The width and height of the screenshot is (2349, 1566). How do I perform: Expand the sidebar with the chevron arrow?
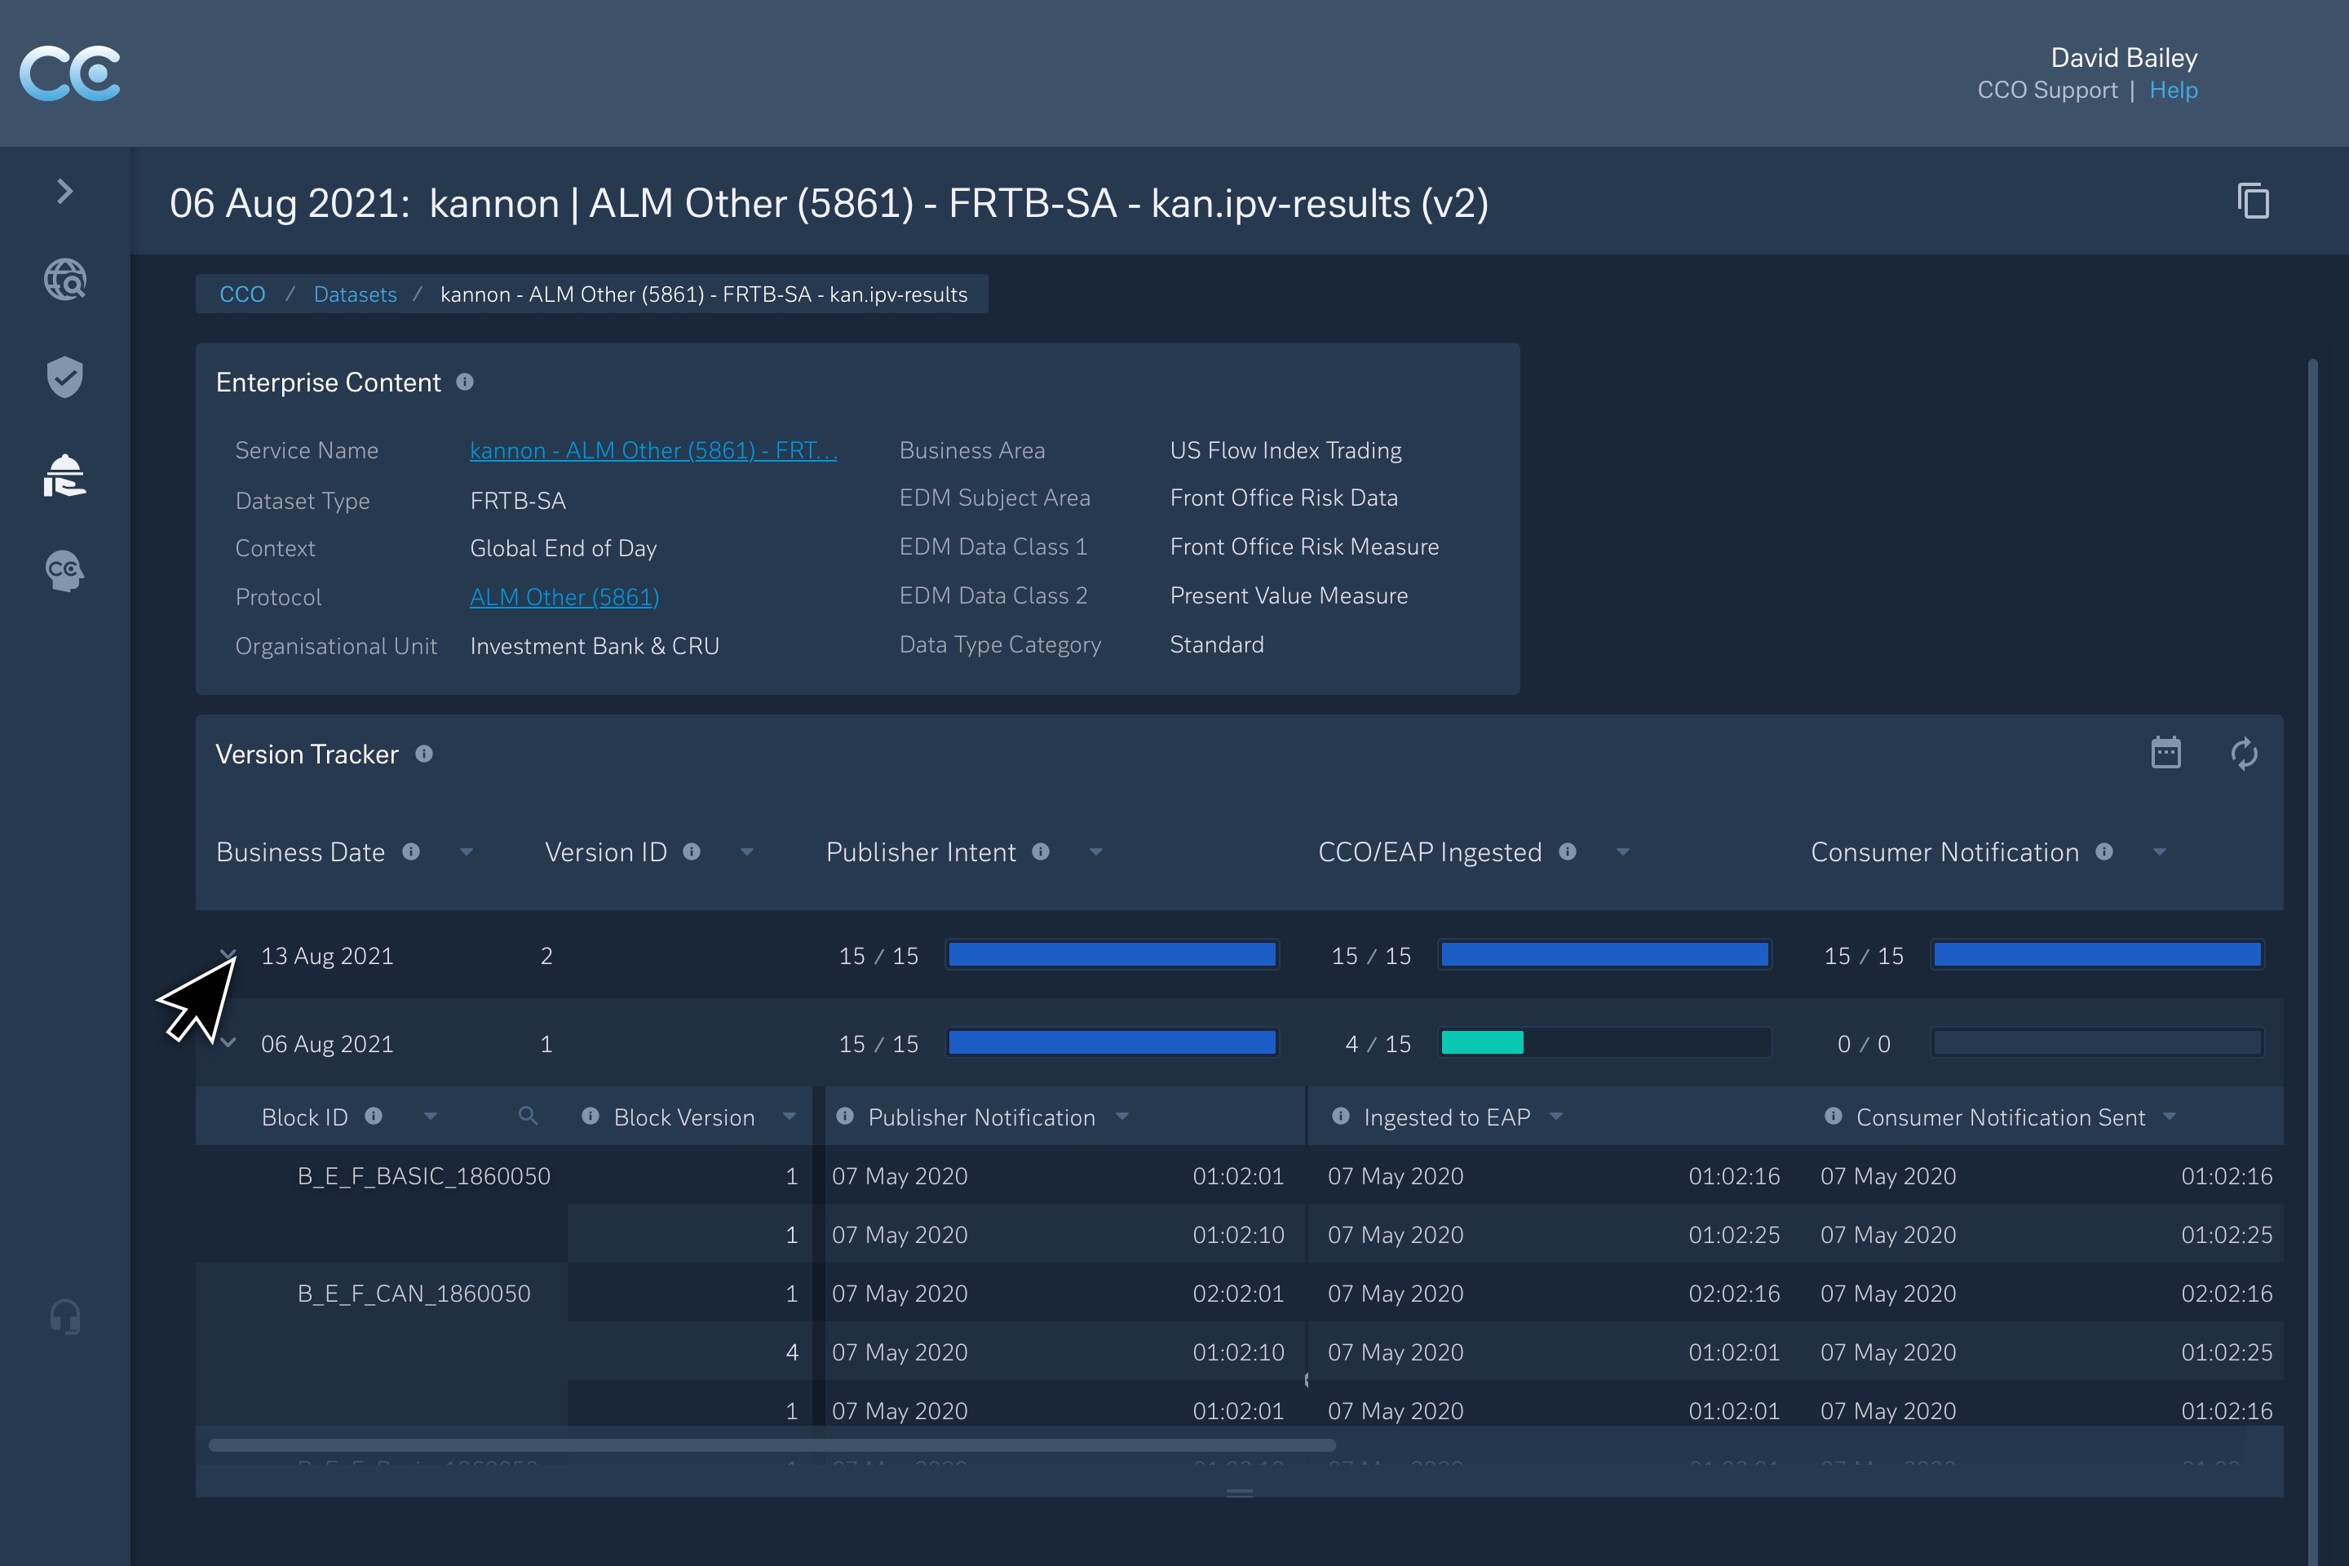coord(65,191)
